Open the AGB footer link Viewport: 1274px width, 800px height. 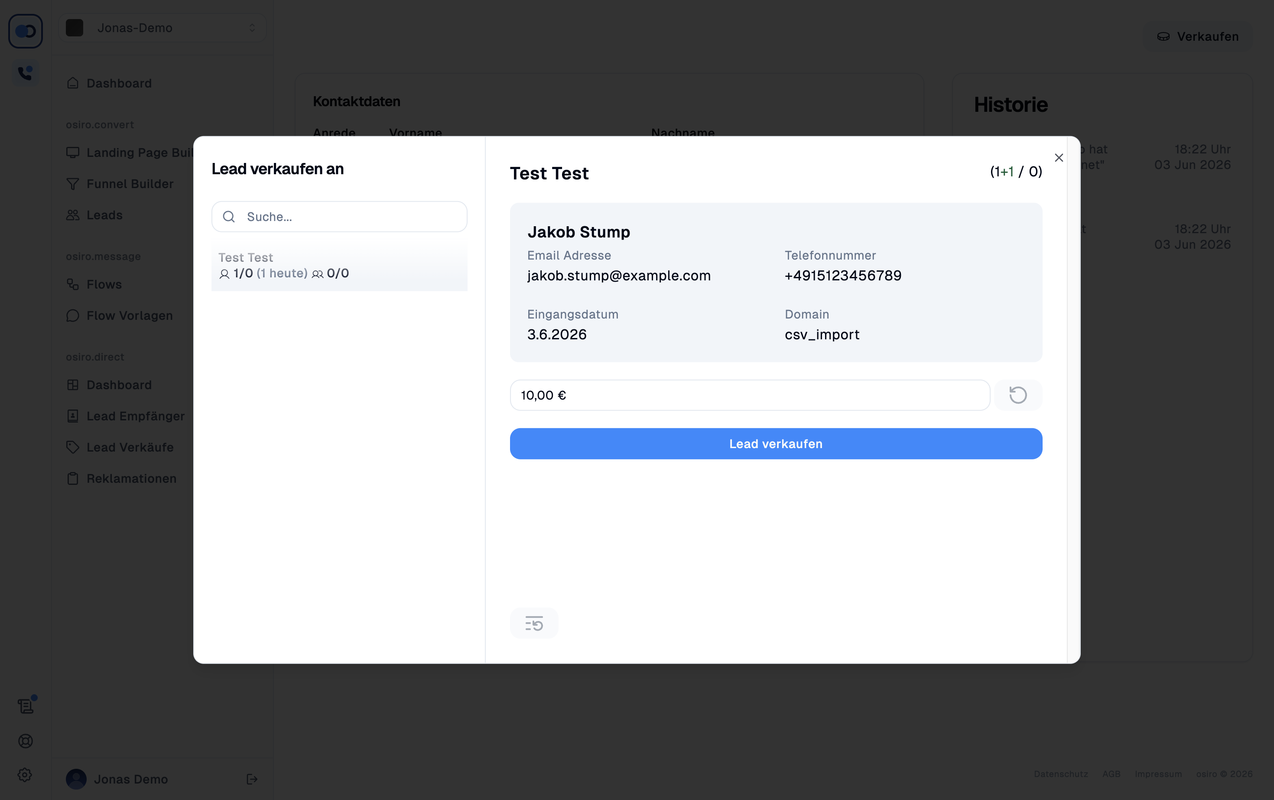click(1111, 774)
